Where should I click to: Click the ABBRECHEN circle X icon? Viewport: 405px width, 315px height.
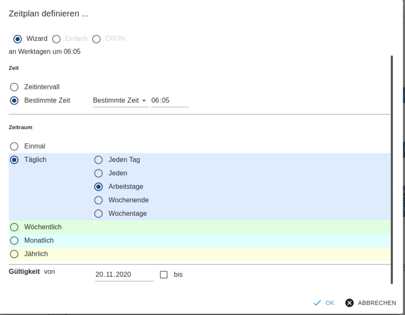coord(349,303)
